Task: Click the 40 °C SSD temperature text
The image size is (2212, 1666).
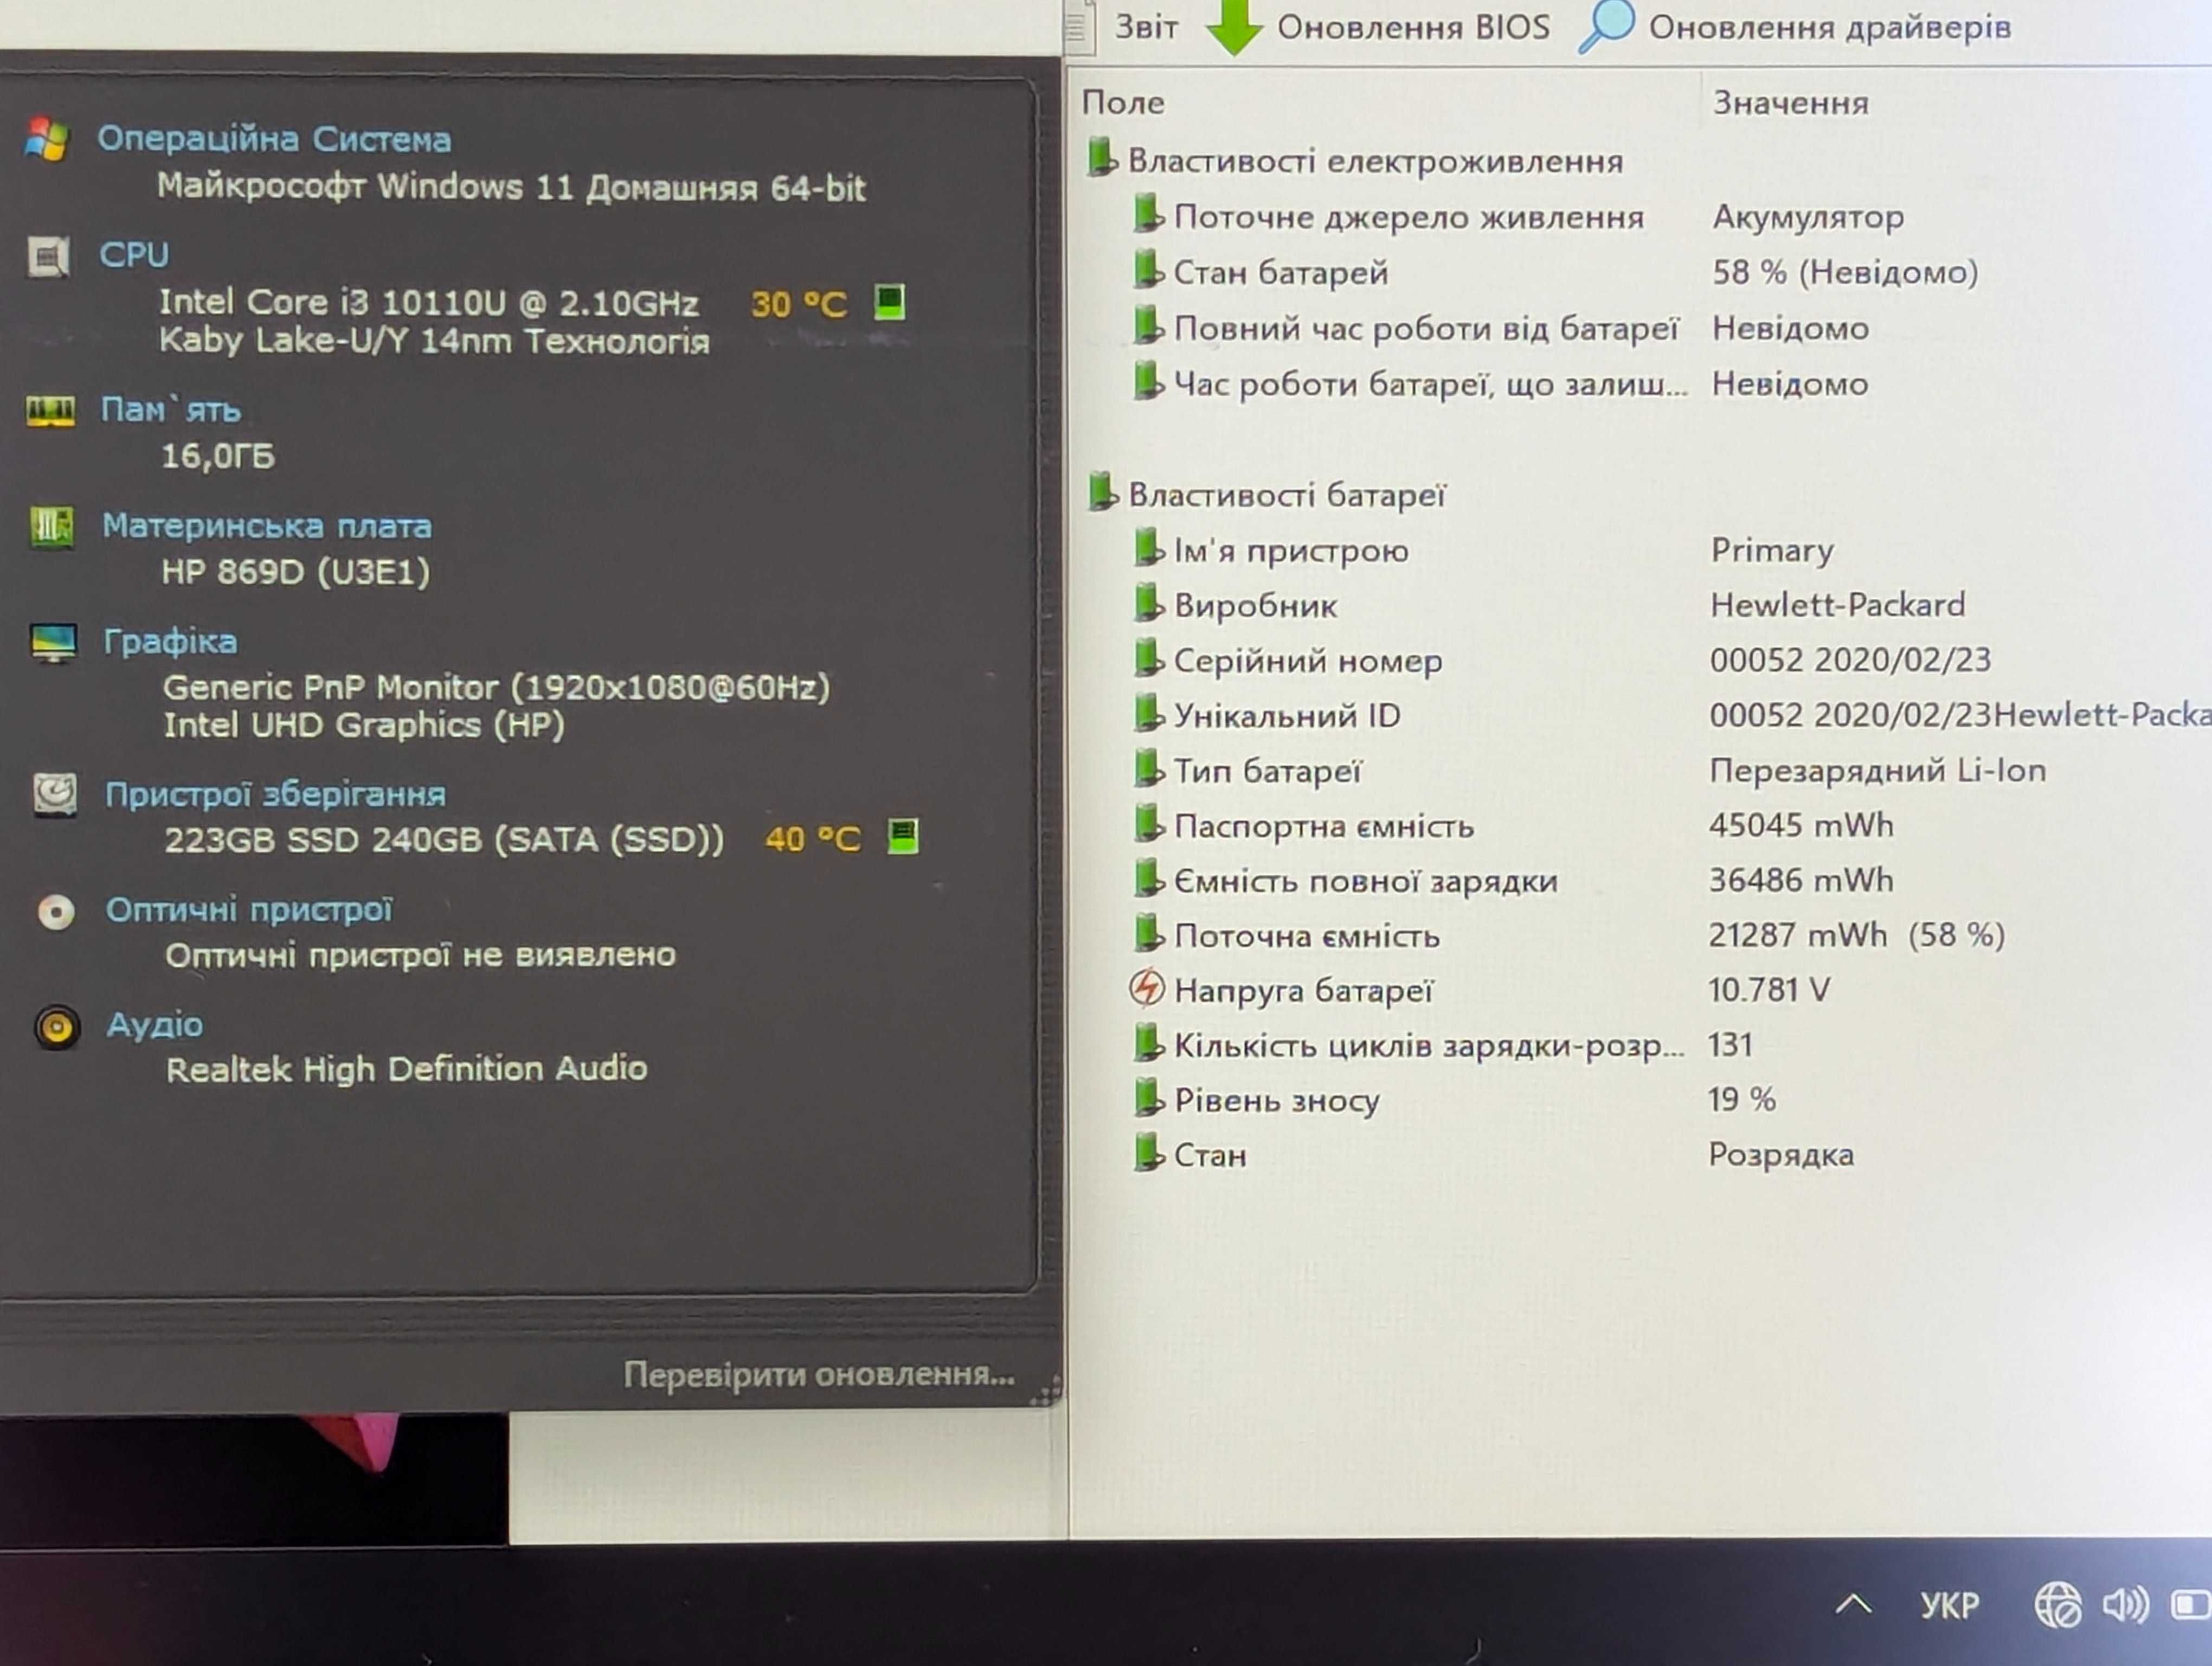Action: click(812, 838)
